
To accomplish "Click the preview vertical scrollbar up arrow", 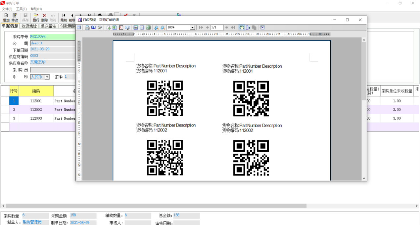I will [x=364, y=40].
